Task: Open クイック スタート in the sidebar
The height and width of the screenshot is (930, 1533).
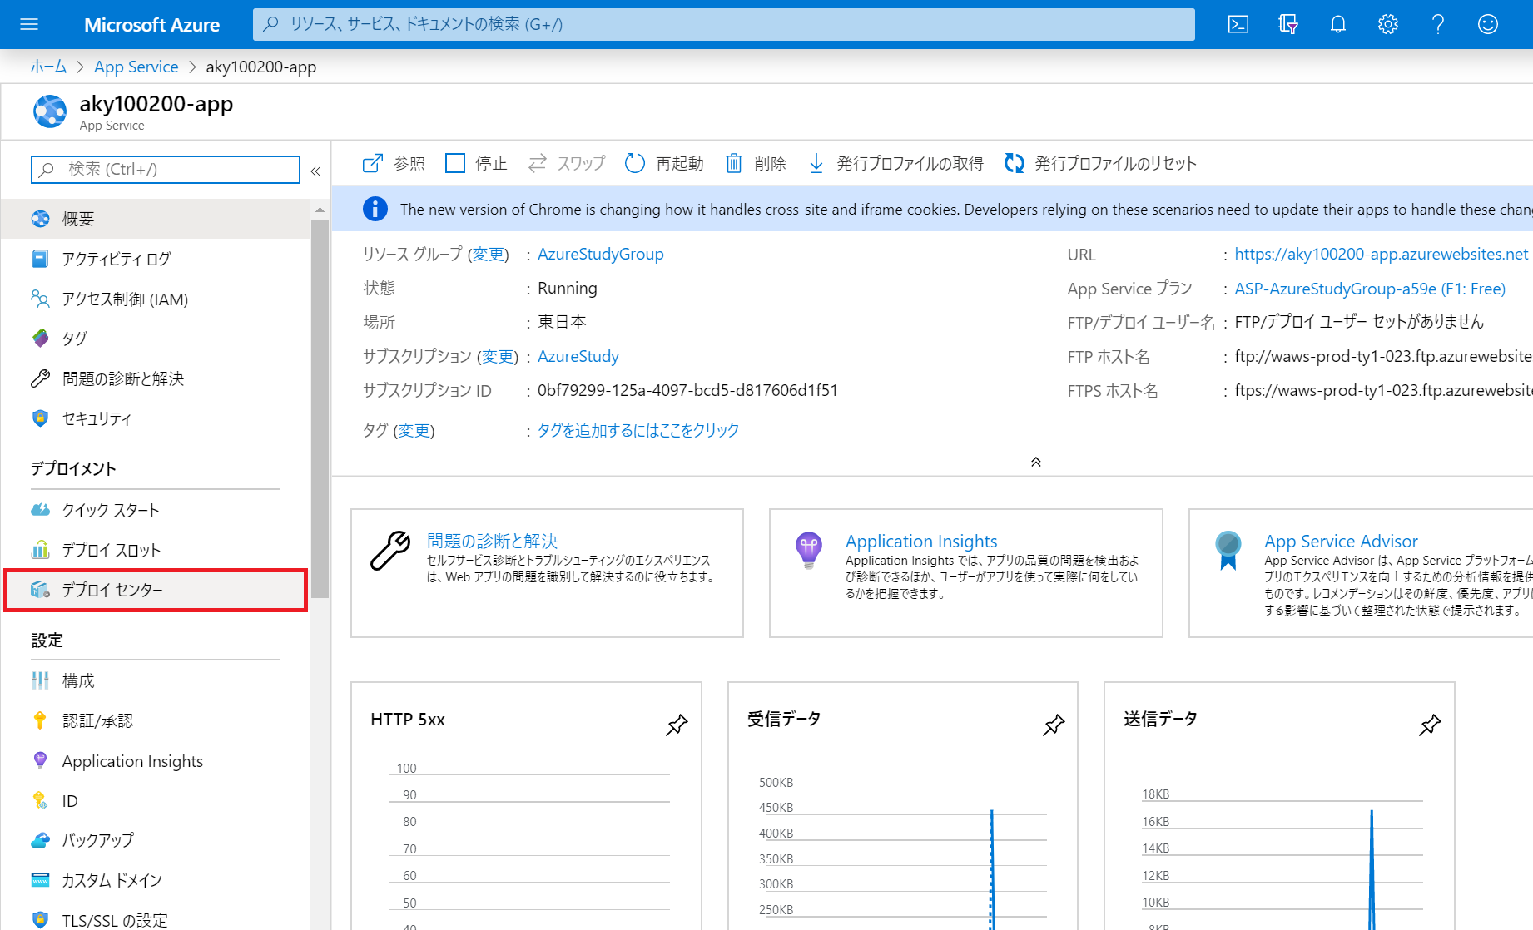Action: pos(155,510)
